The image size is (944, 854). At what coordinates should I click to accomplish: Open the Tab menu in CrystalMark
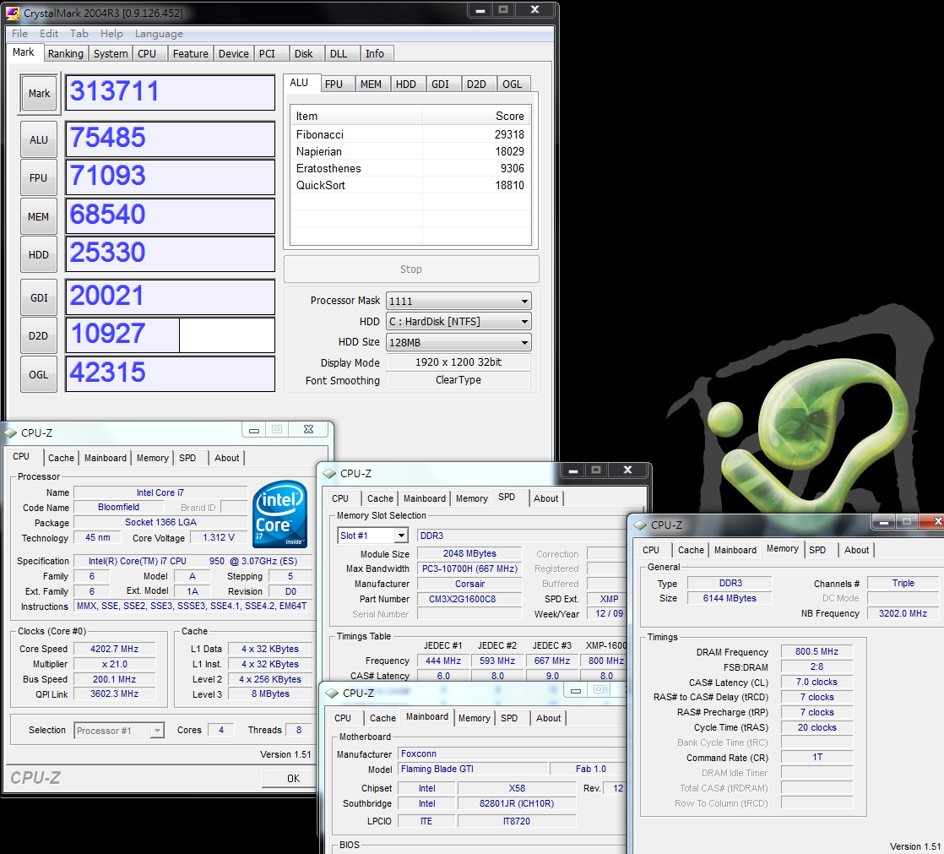(x=79, y=34)
